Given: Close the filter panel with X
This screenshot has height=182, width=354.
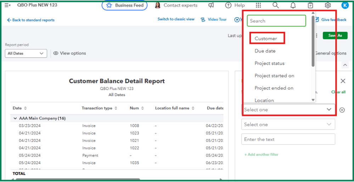Looking at the screenshot, I should (x=343, y=81).
